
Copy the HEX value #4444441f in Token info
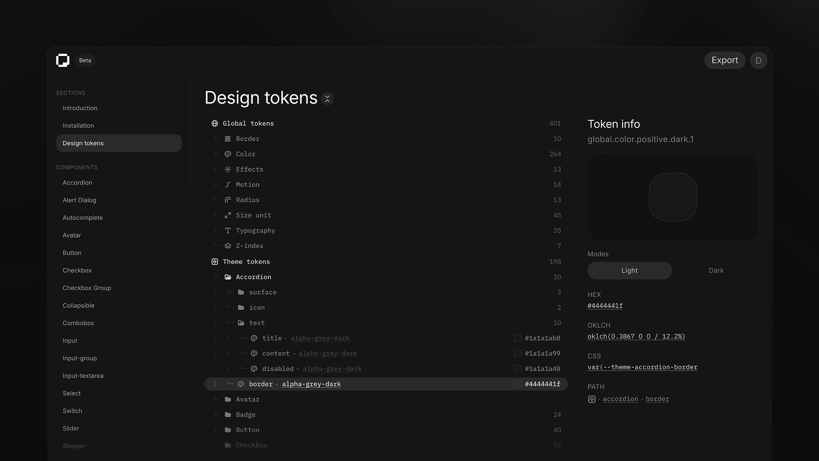[605, 306]
